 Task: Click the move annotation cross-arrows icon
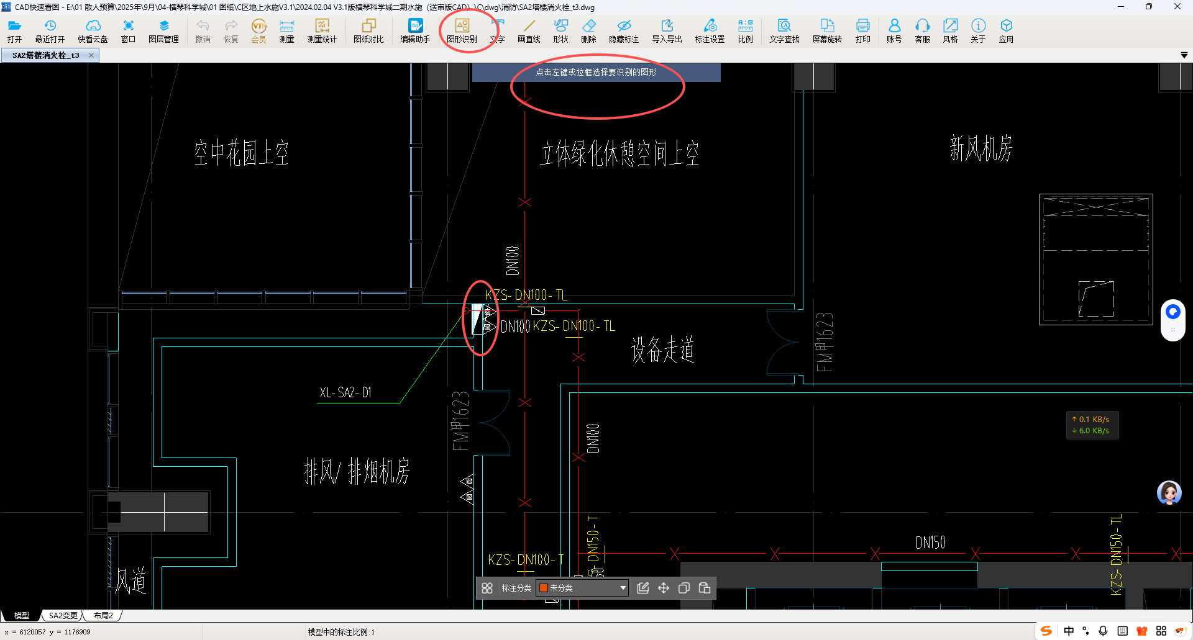point(664,588)
